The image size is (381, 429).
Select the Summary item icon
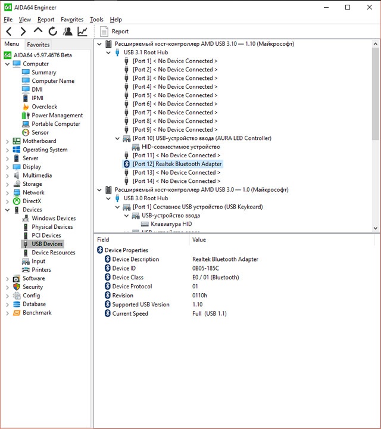pos(26,72)
